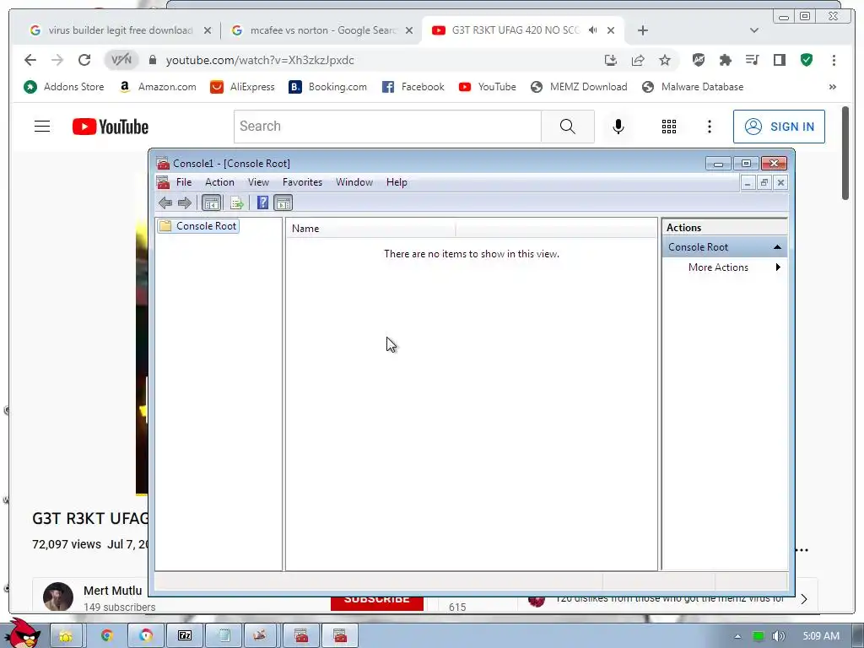
Task: Open YouTube settings three-dot menu
Action: click(709, 127)
